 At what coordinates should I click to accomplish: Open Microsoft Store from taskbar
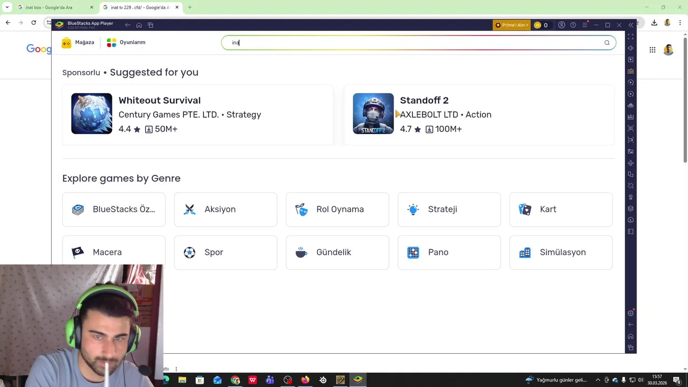(200, 380)
